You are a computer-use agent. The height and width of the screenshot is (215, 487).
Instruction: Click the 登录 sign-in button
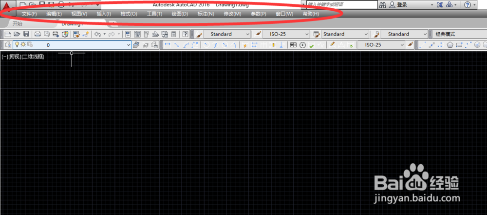[402, 5]
